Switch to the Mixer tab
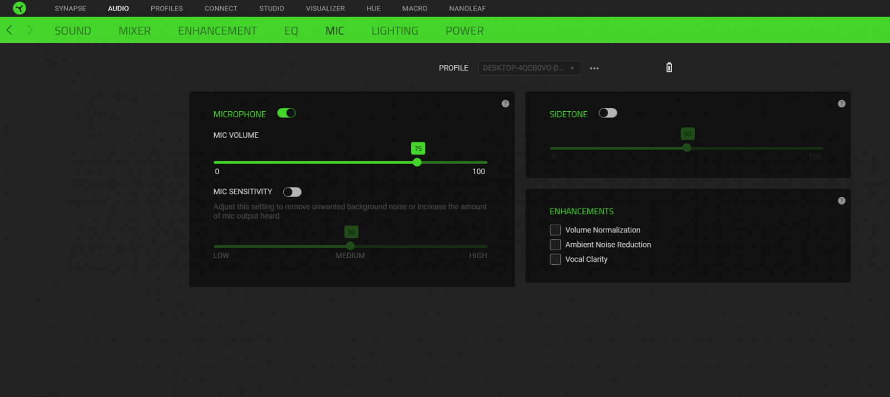This screenshot has height=397, width=890. pos(135,31)
